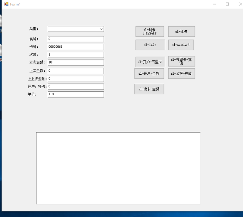This screenshot has height=217, width=243.
Task: Run the sl-读卡-金额 button
Action: 149,89
